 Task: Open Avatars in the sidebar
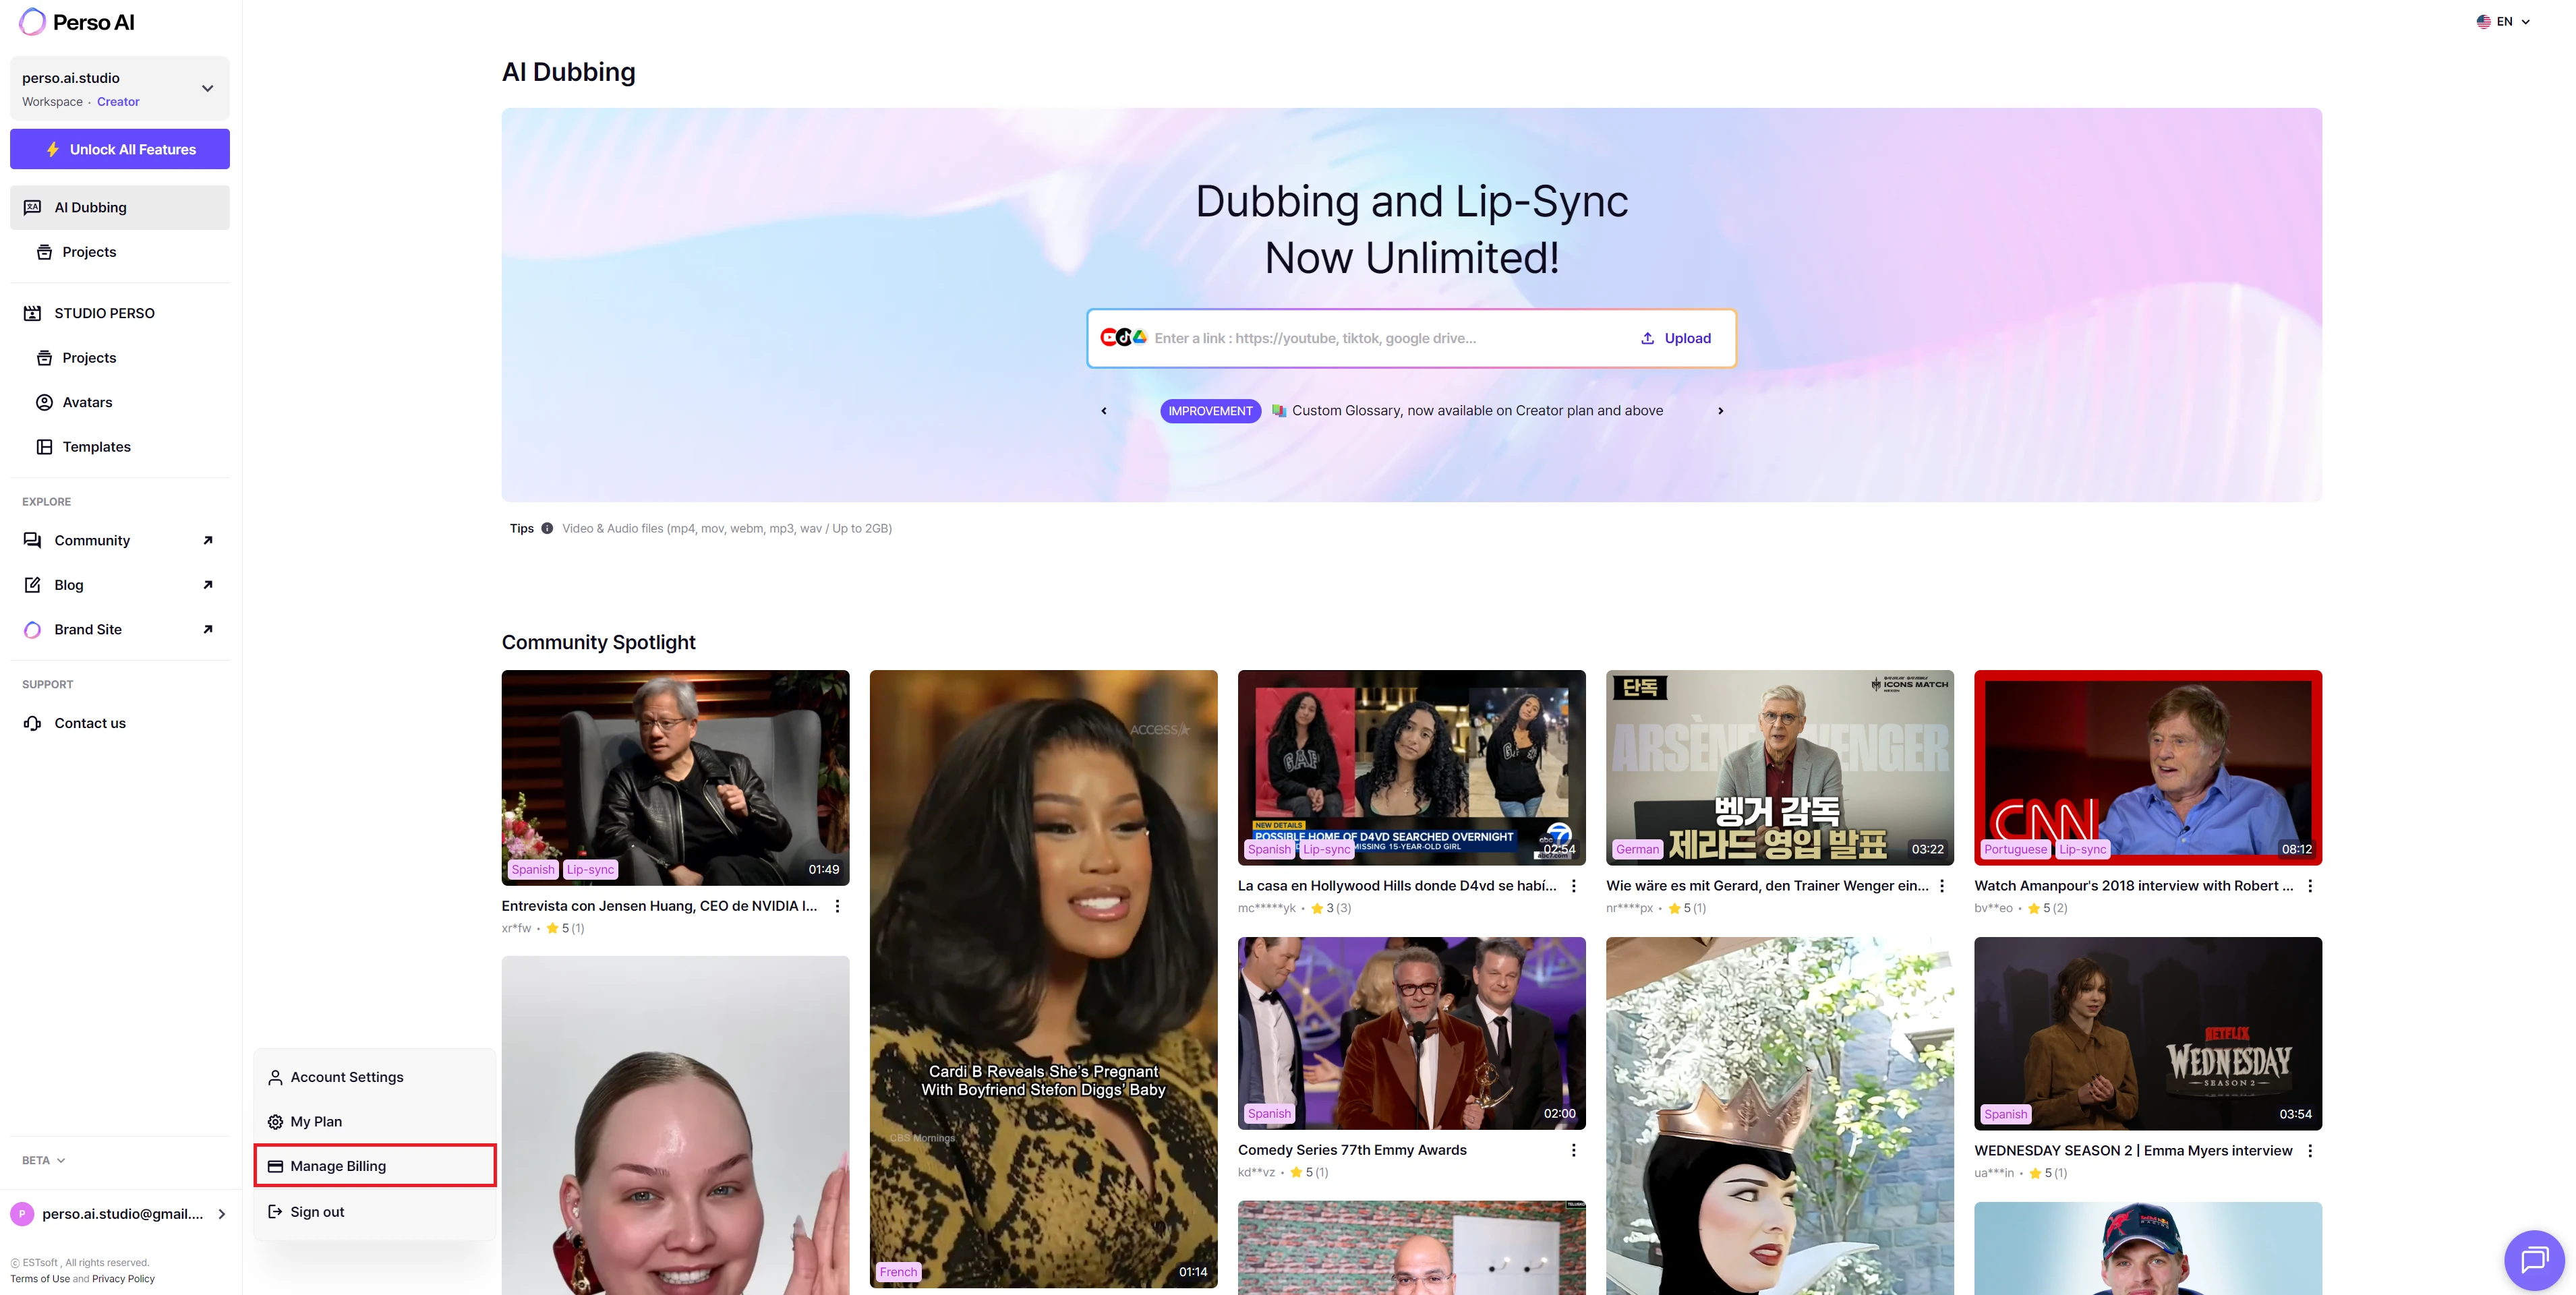click(87, 402)
